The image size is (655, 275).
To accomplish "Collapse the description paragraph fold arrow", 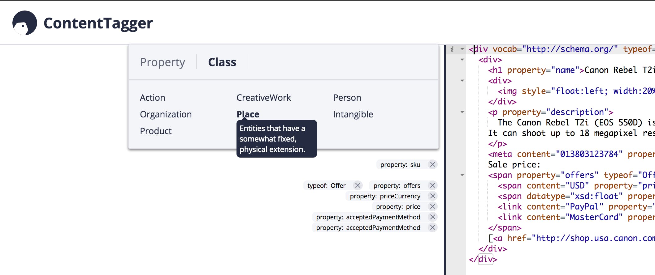I will [x=462, y=112].
